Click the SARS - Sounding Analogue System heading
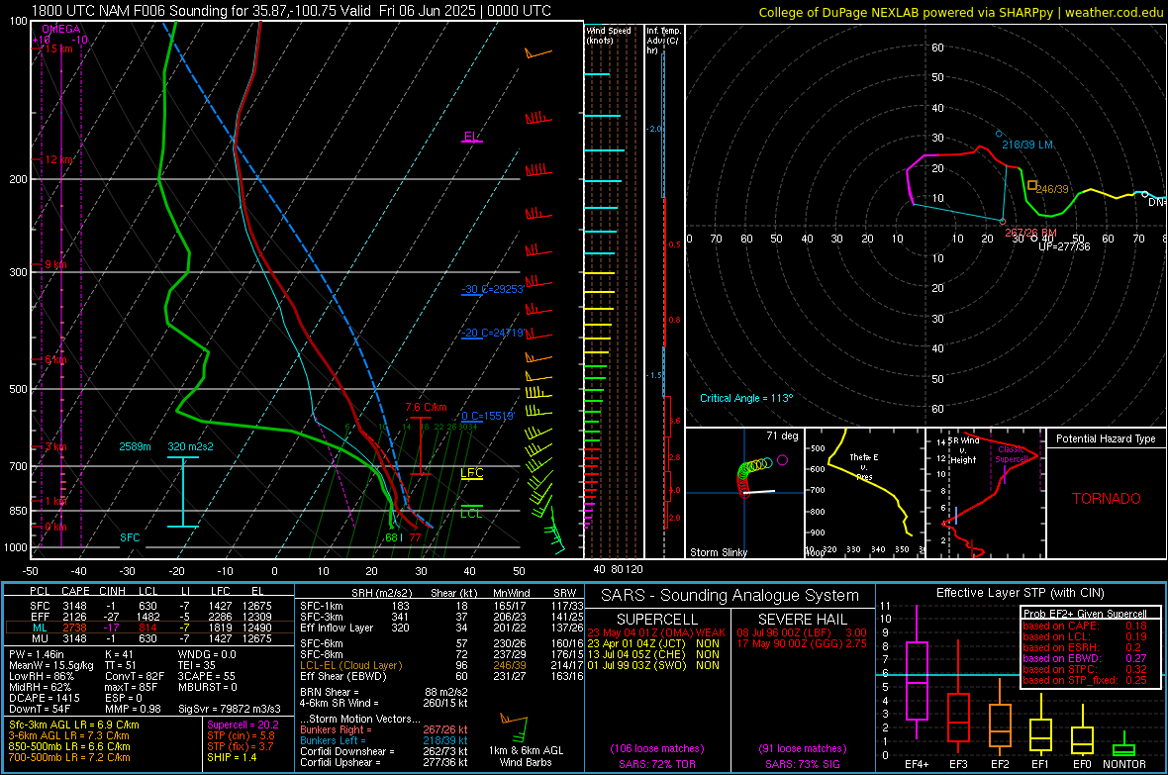 tap(730, 596)
